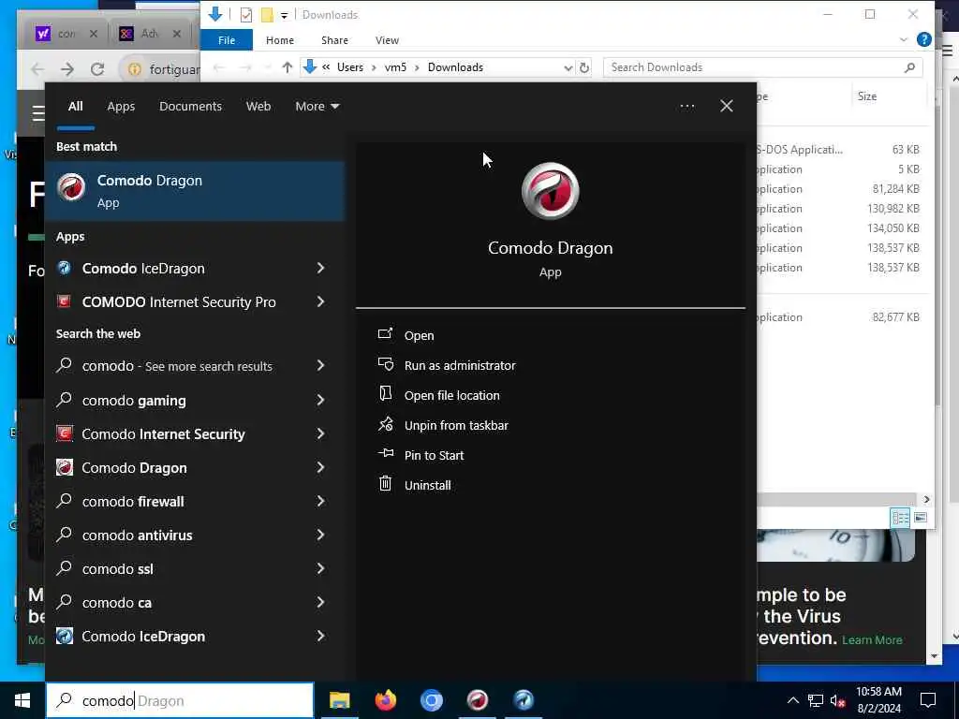
Task: Expand the Comodo IceDragon app result arrow
Action: [x=320, y=268]
